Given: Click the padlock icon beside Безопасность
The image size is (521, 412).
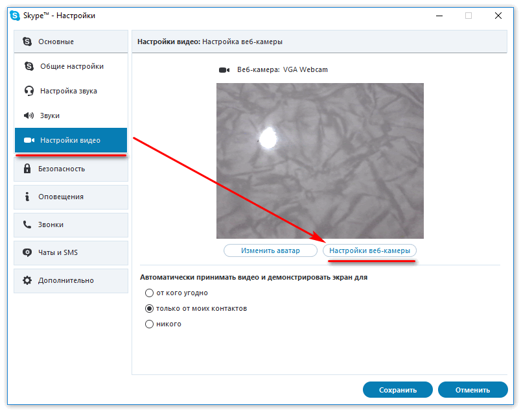Looking at the screenshot, I should 27,169.
